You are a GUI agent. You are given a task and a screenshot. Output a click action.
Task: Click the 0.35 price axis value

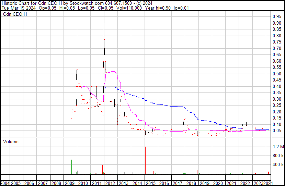tap(277, 92)
